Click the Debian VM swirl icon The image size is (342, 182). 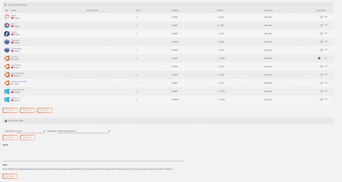tap(7, 17)
